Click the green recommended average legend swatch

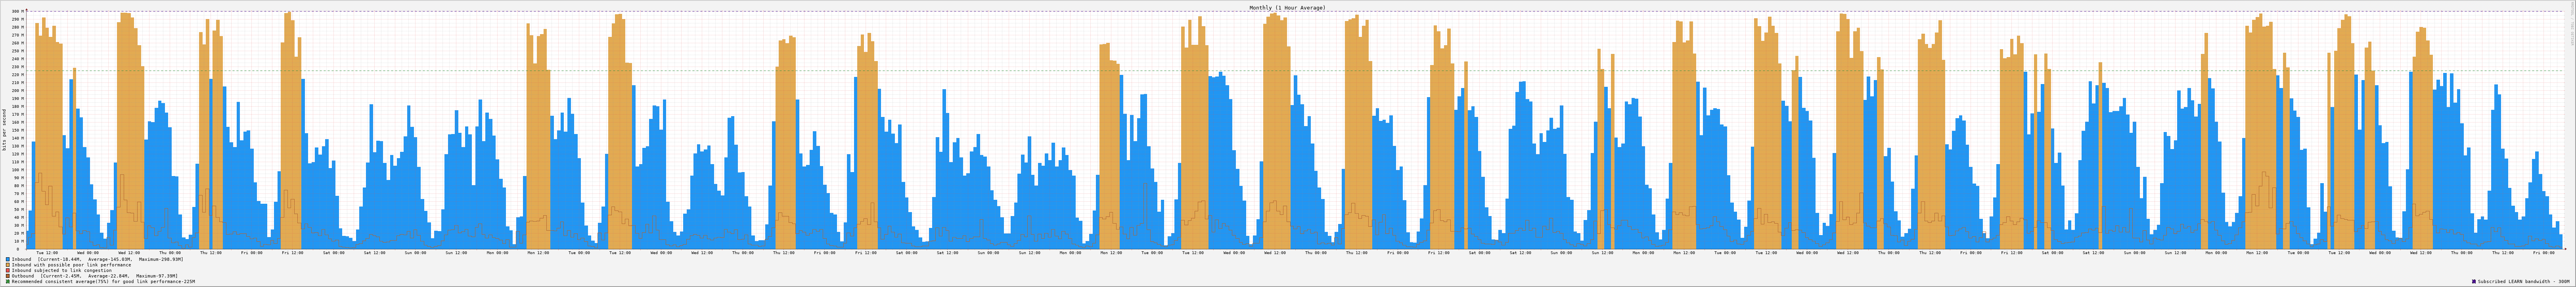[x=8, y=282]
